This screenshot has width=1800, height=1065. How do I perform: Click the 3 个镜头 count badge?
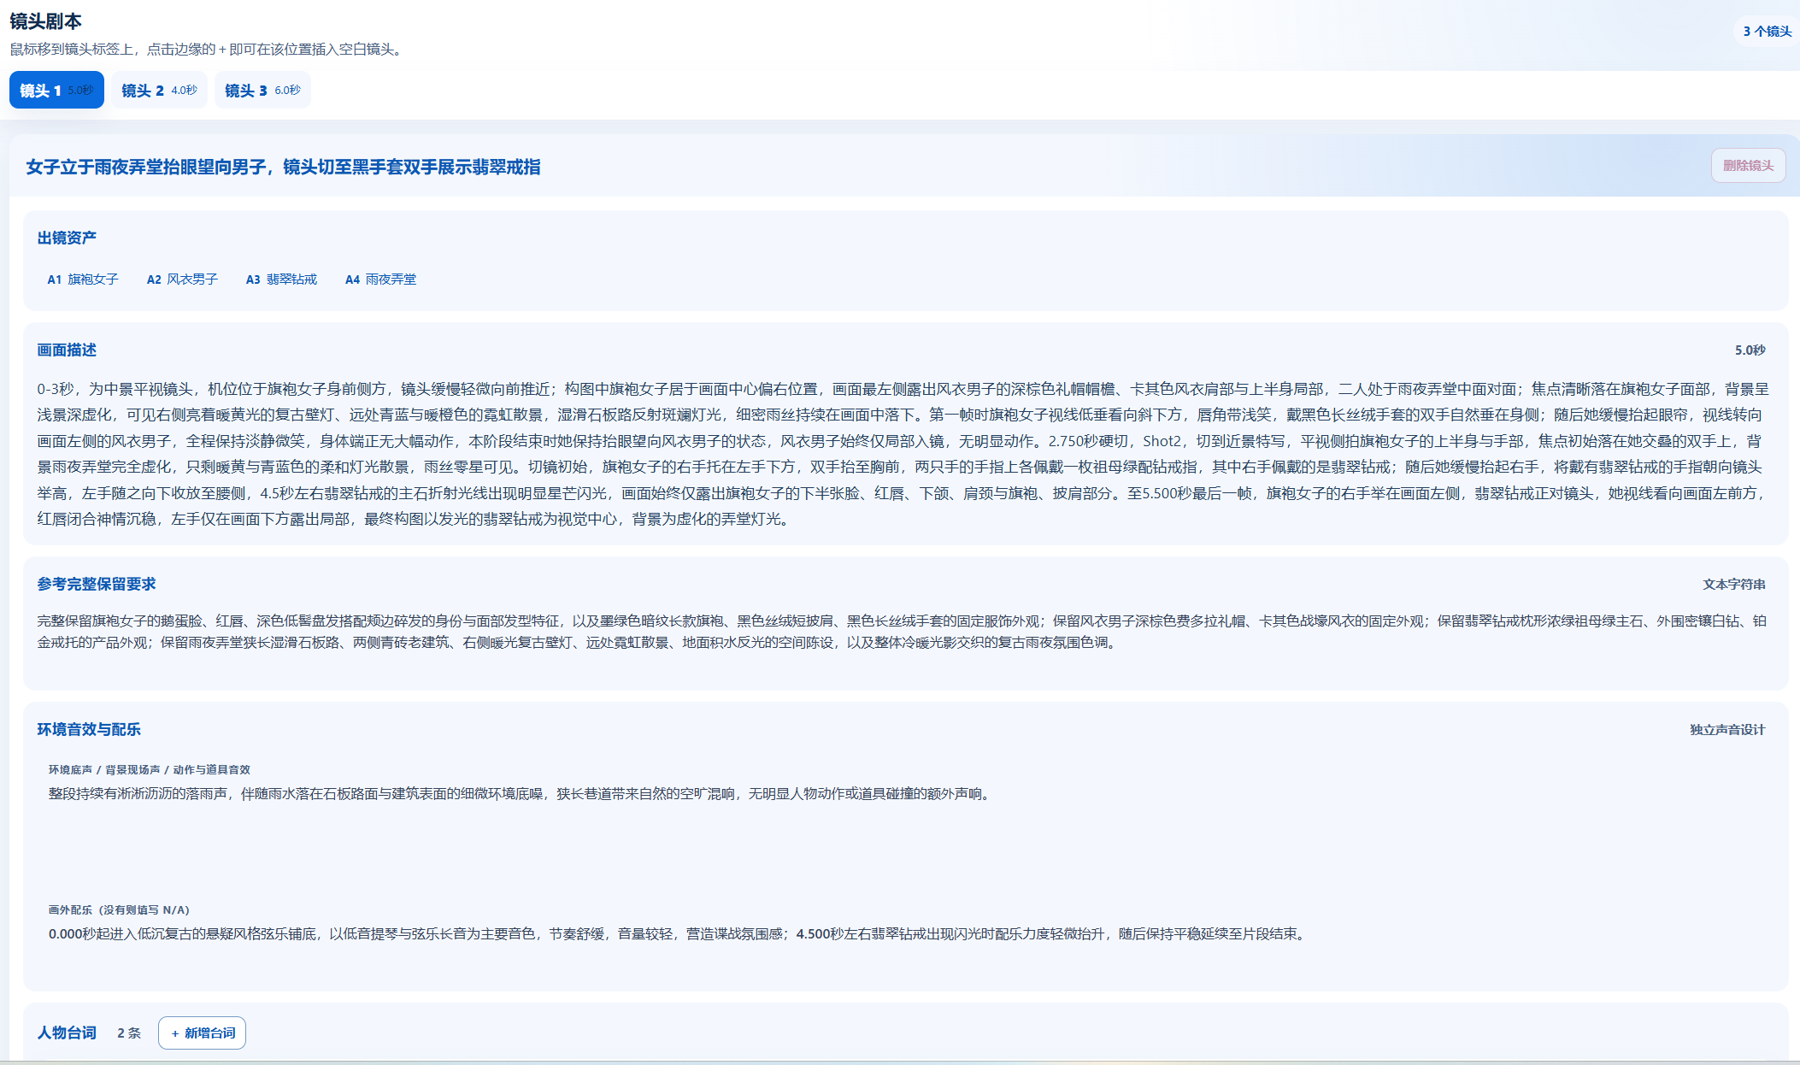click(1767, 32)
